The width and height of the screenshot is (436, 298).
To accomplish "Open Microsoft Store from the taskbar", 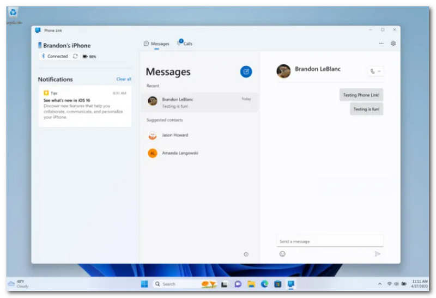I will point(278,284).
